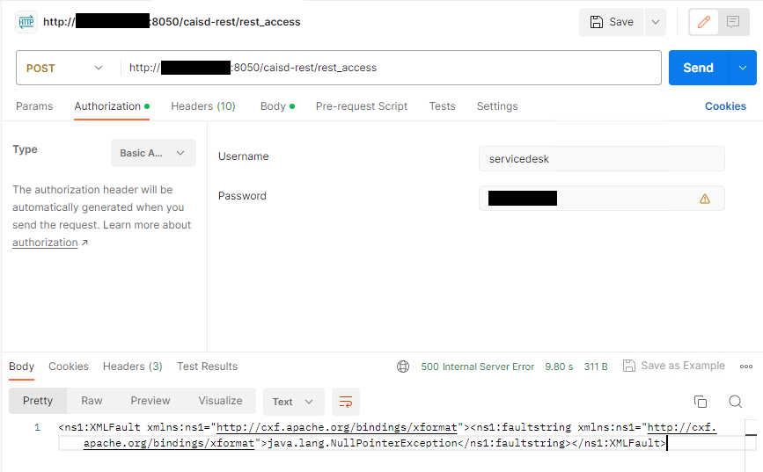Click the 9.80 s response time
The height and width of the screenshot is (472, 763).
click(559, 367)
